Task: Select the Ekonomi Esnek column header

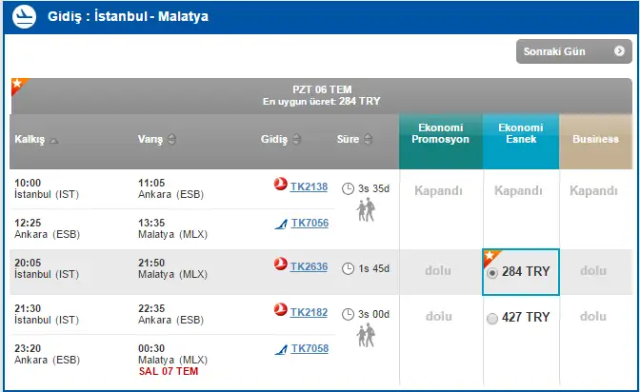Action: [520, 133]
